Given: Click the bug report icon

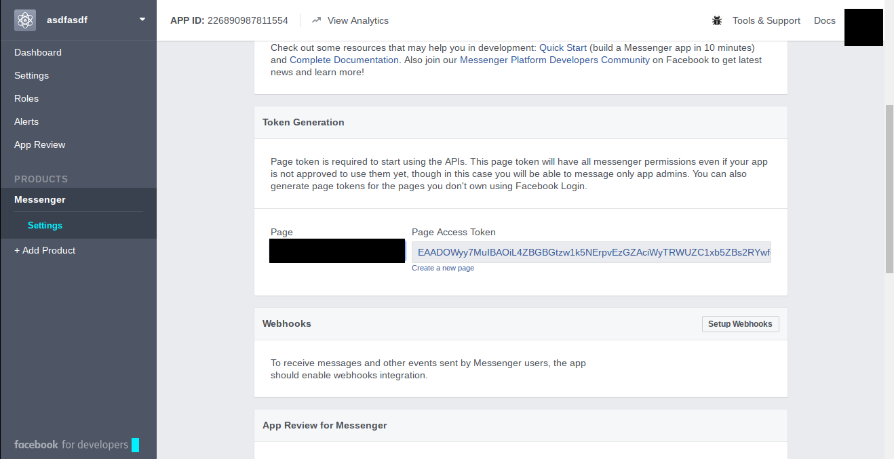Looking at the screenshot, I should click(x=717, y=20).
